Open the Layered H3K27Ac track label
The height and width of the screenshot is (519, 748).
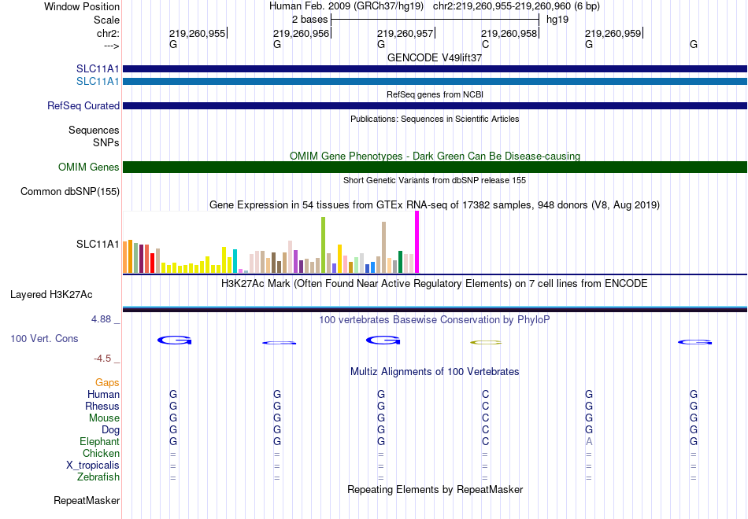tap(51, 295)
